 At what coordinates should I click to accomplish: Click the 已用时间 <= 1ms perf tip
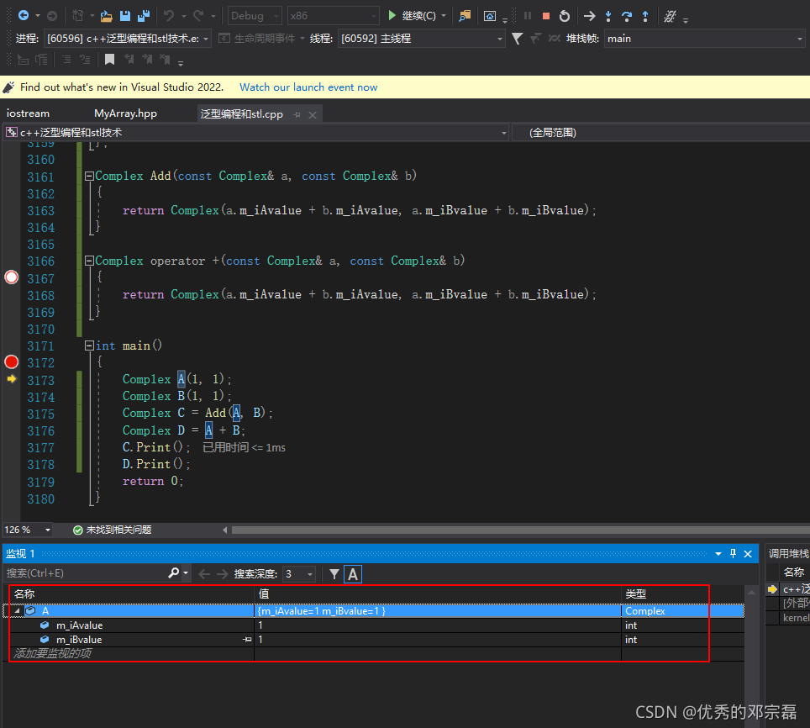pos(244,447)
